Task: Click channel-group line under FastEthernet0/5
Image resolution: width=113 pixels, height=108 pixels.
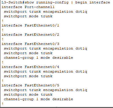Action: click(38, 99)
